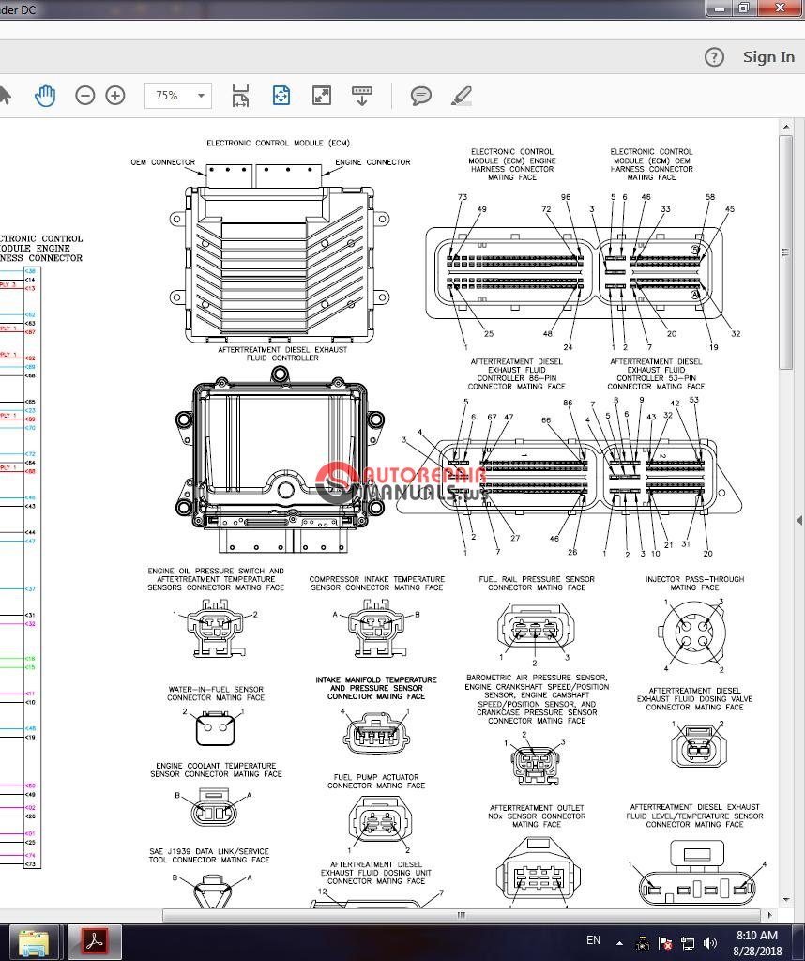Click the Adobe Reader taskbar icon
This screenshot has width=805, height=961.
coord(94,941)
